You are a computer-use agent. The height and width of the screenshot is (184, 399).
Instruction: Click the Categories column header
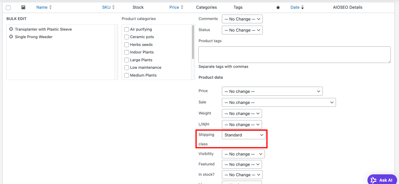(206, 7)
